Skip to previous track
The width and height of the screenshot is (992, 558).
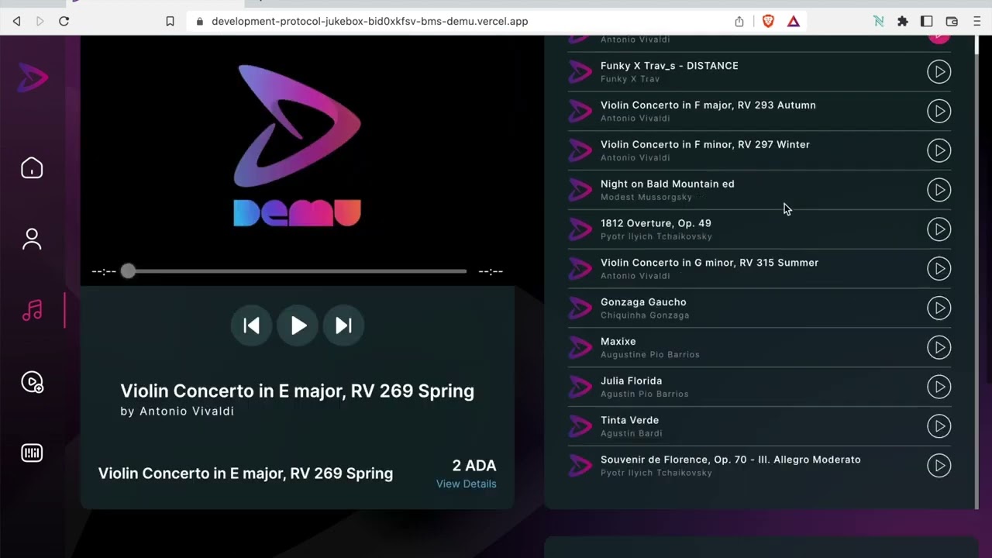point(252,326)
